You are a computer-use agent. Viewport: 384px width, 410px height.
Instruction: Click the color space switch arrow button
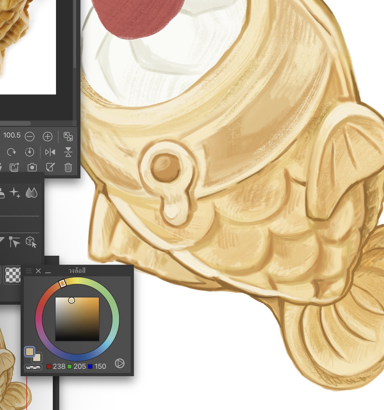[120, 364]
